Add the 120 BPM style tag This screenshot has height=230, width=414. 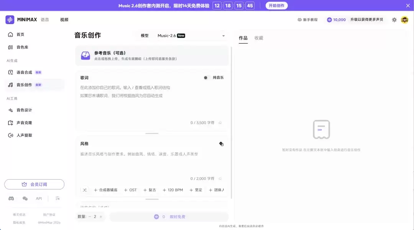pyautogui.click(x=172, y=190)
